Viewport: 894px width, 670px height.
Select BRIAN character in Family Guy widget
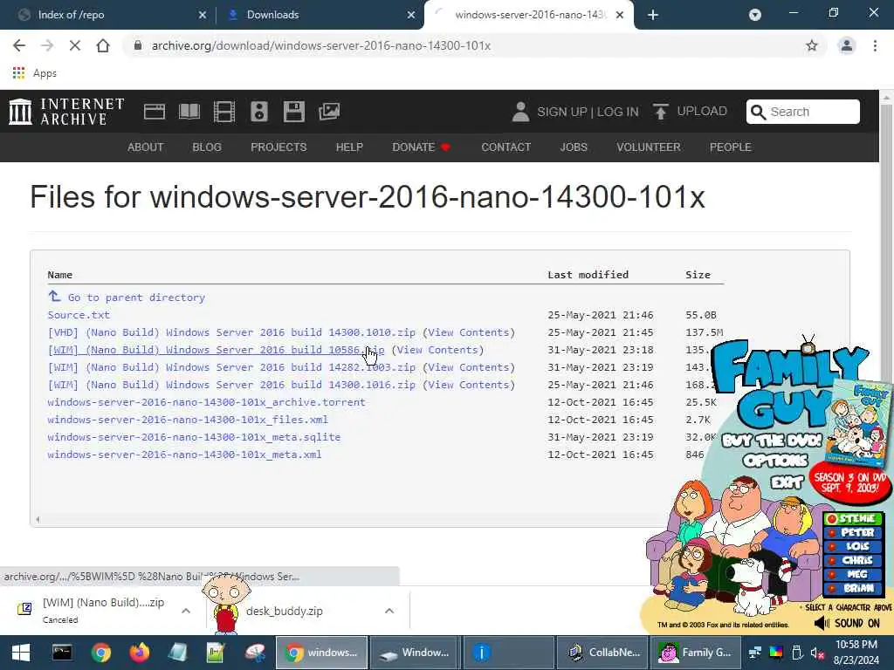pyautogui.click(x=853, y=588)
